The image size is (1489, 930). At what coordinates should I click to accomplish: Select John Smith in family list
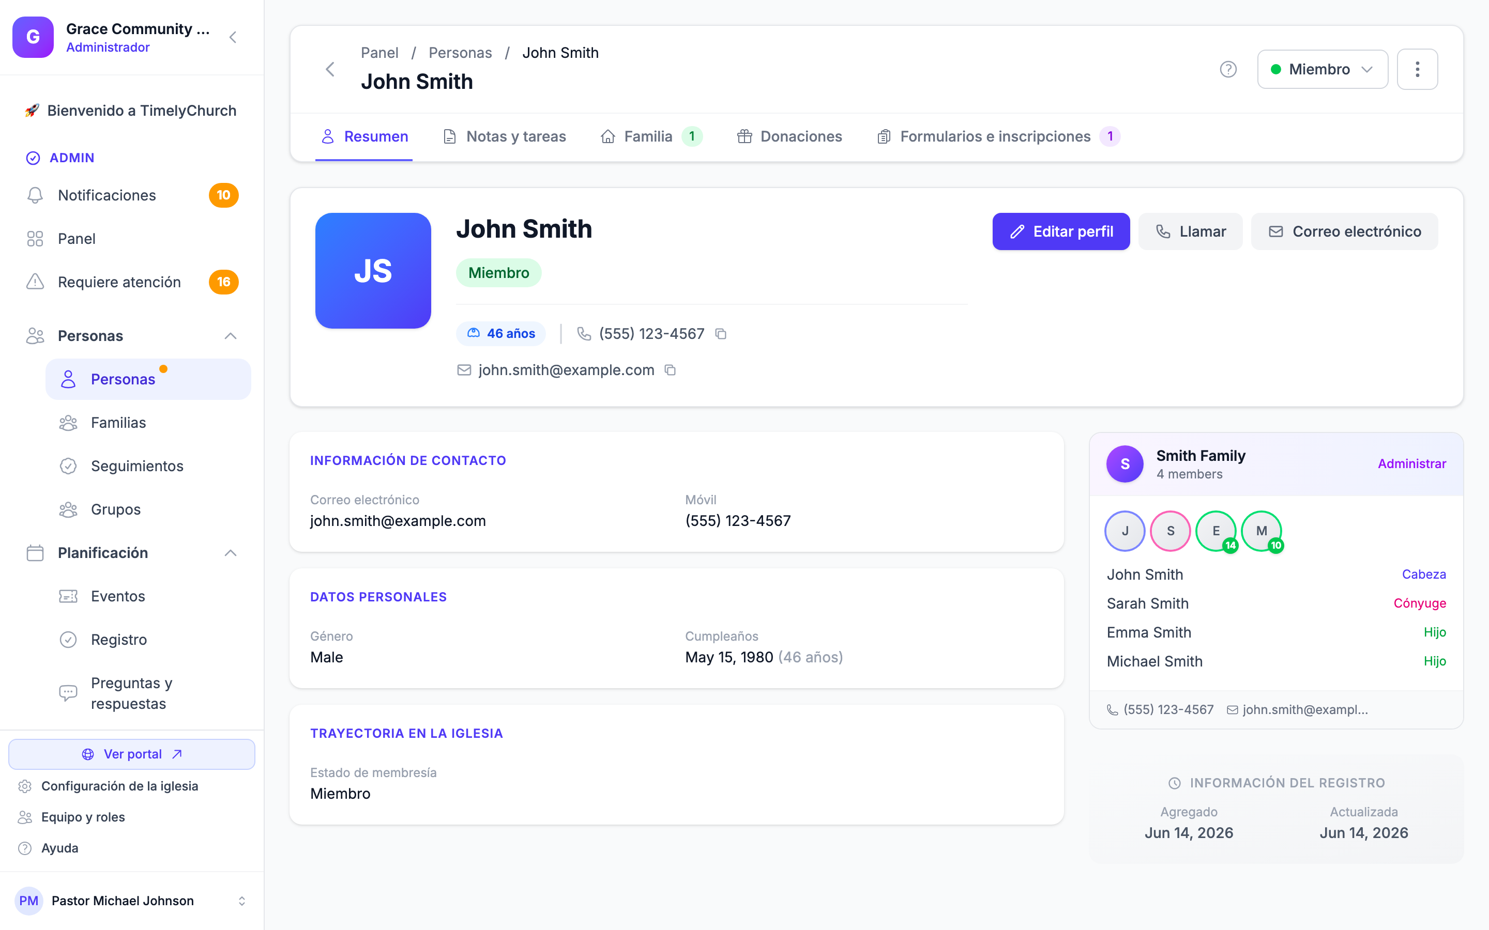click(1145, 575)
